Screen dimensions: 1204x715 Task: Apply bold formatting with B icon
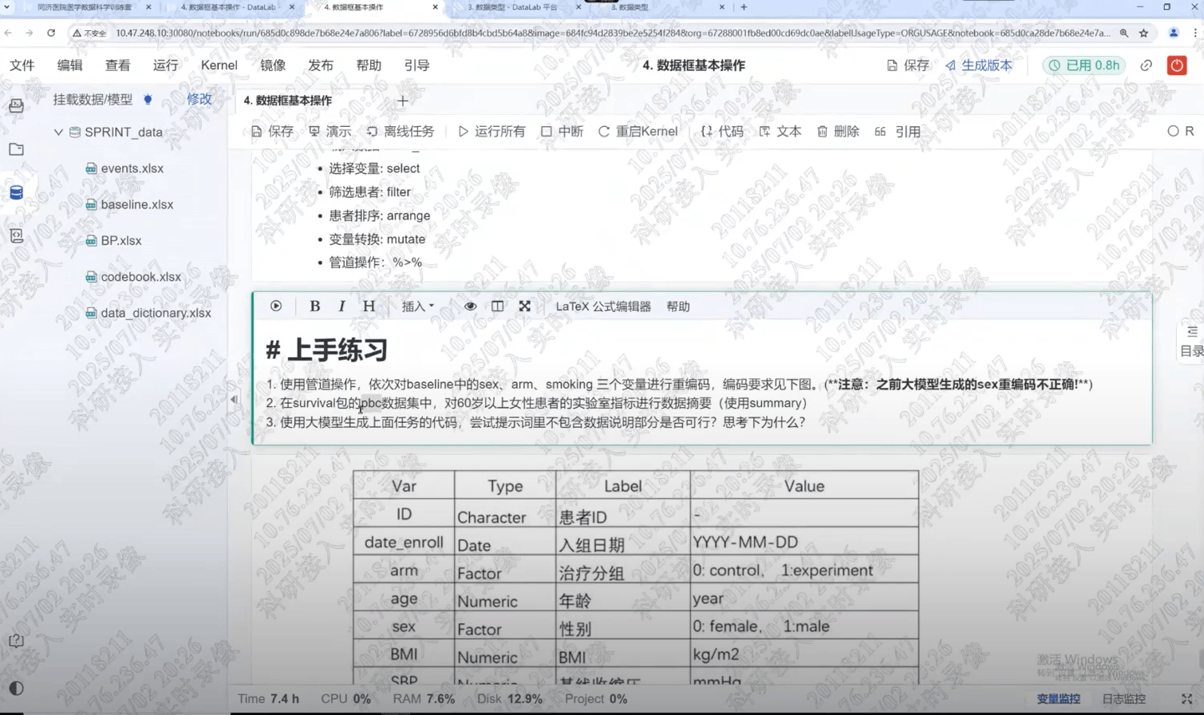tap(314, 306)
